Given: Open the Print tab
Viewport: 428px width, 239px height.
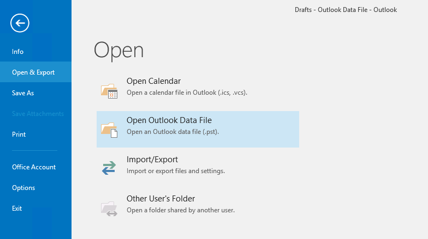Looking at the screenshot, I should pos(19,134).
